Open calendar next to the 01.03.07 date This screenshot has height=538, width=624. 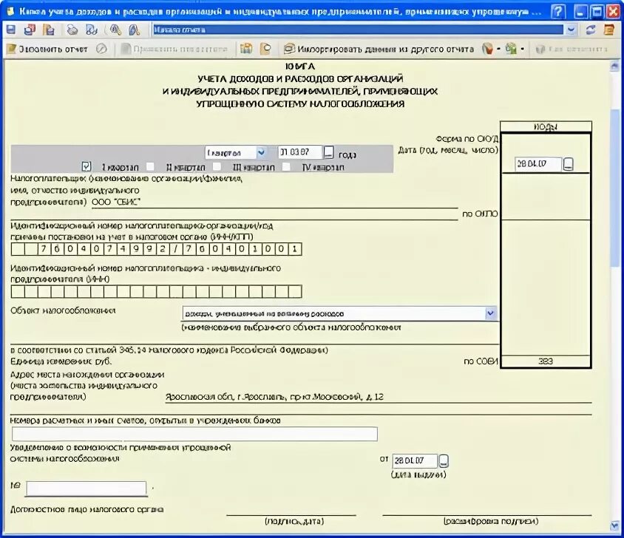[328, 152]
